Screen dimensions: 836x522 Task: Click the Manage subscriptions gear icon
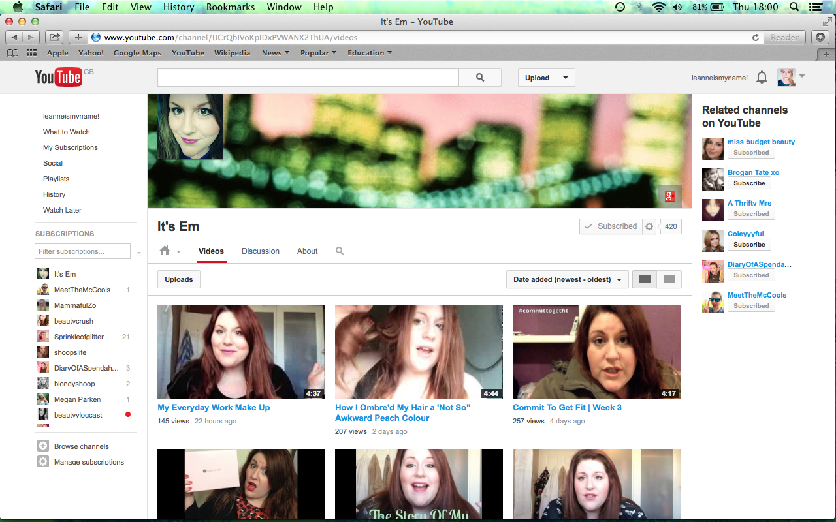pyautogui.click(x=43, y=462)
